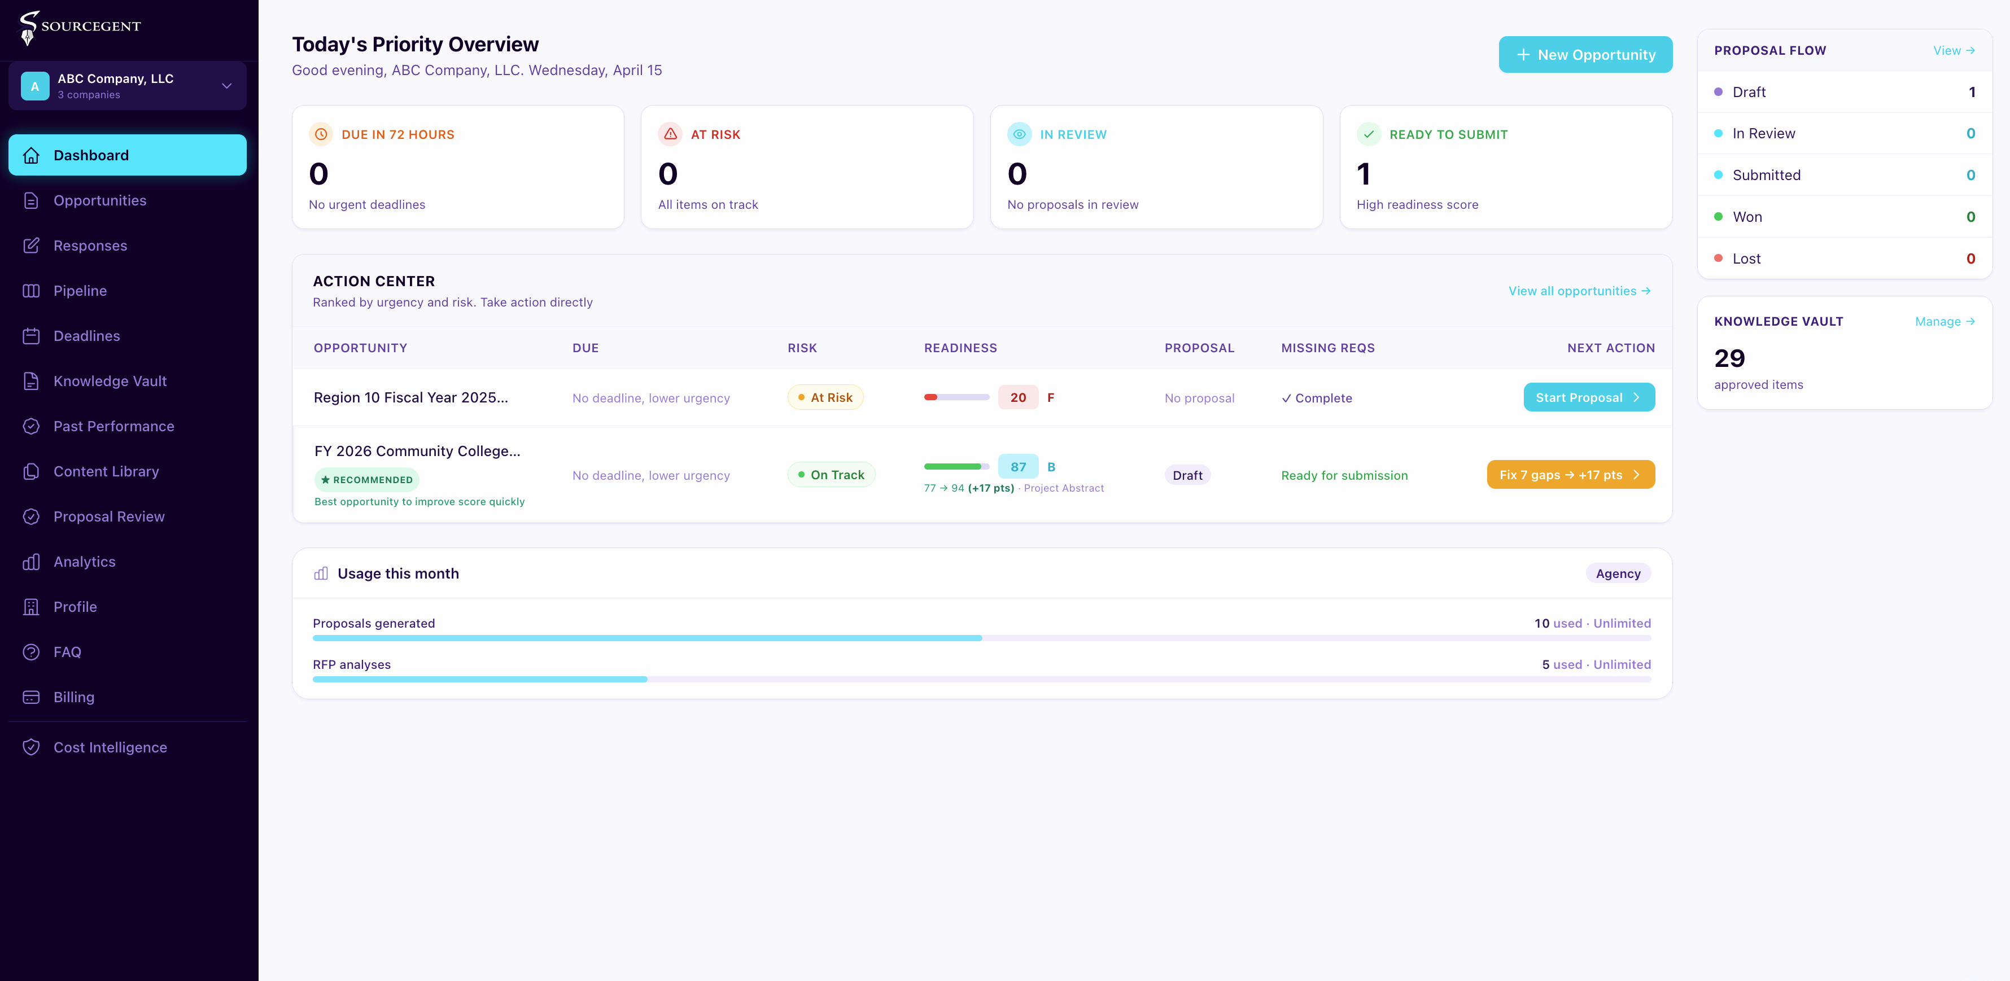Click the Analytics bar chart icon

tap(31, 562)
